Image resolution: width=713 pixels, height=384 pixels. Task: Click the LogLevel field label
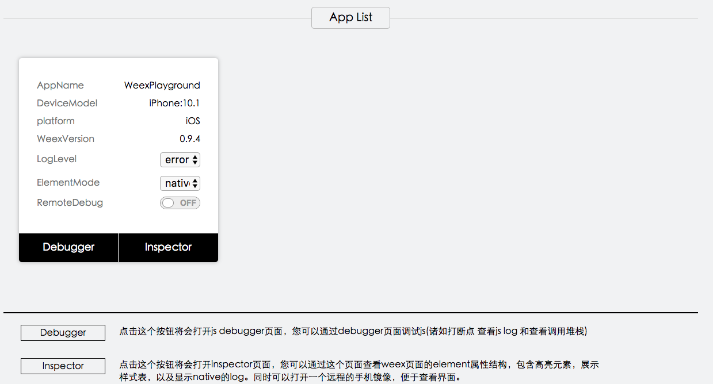56,159
